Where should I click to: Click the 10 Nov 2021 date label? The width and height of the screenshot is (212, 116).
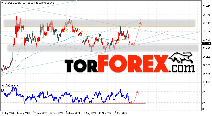105,113
